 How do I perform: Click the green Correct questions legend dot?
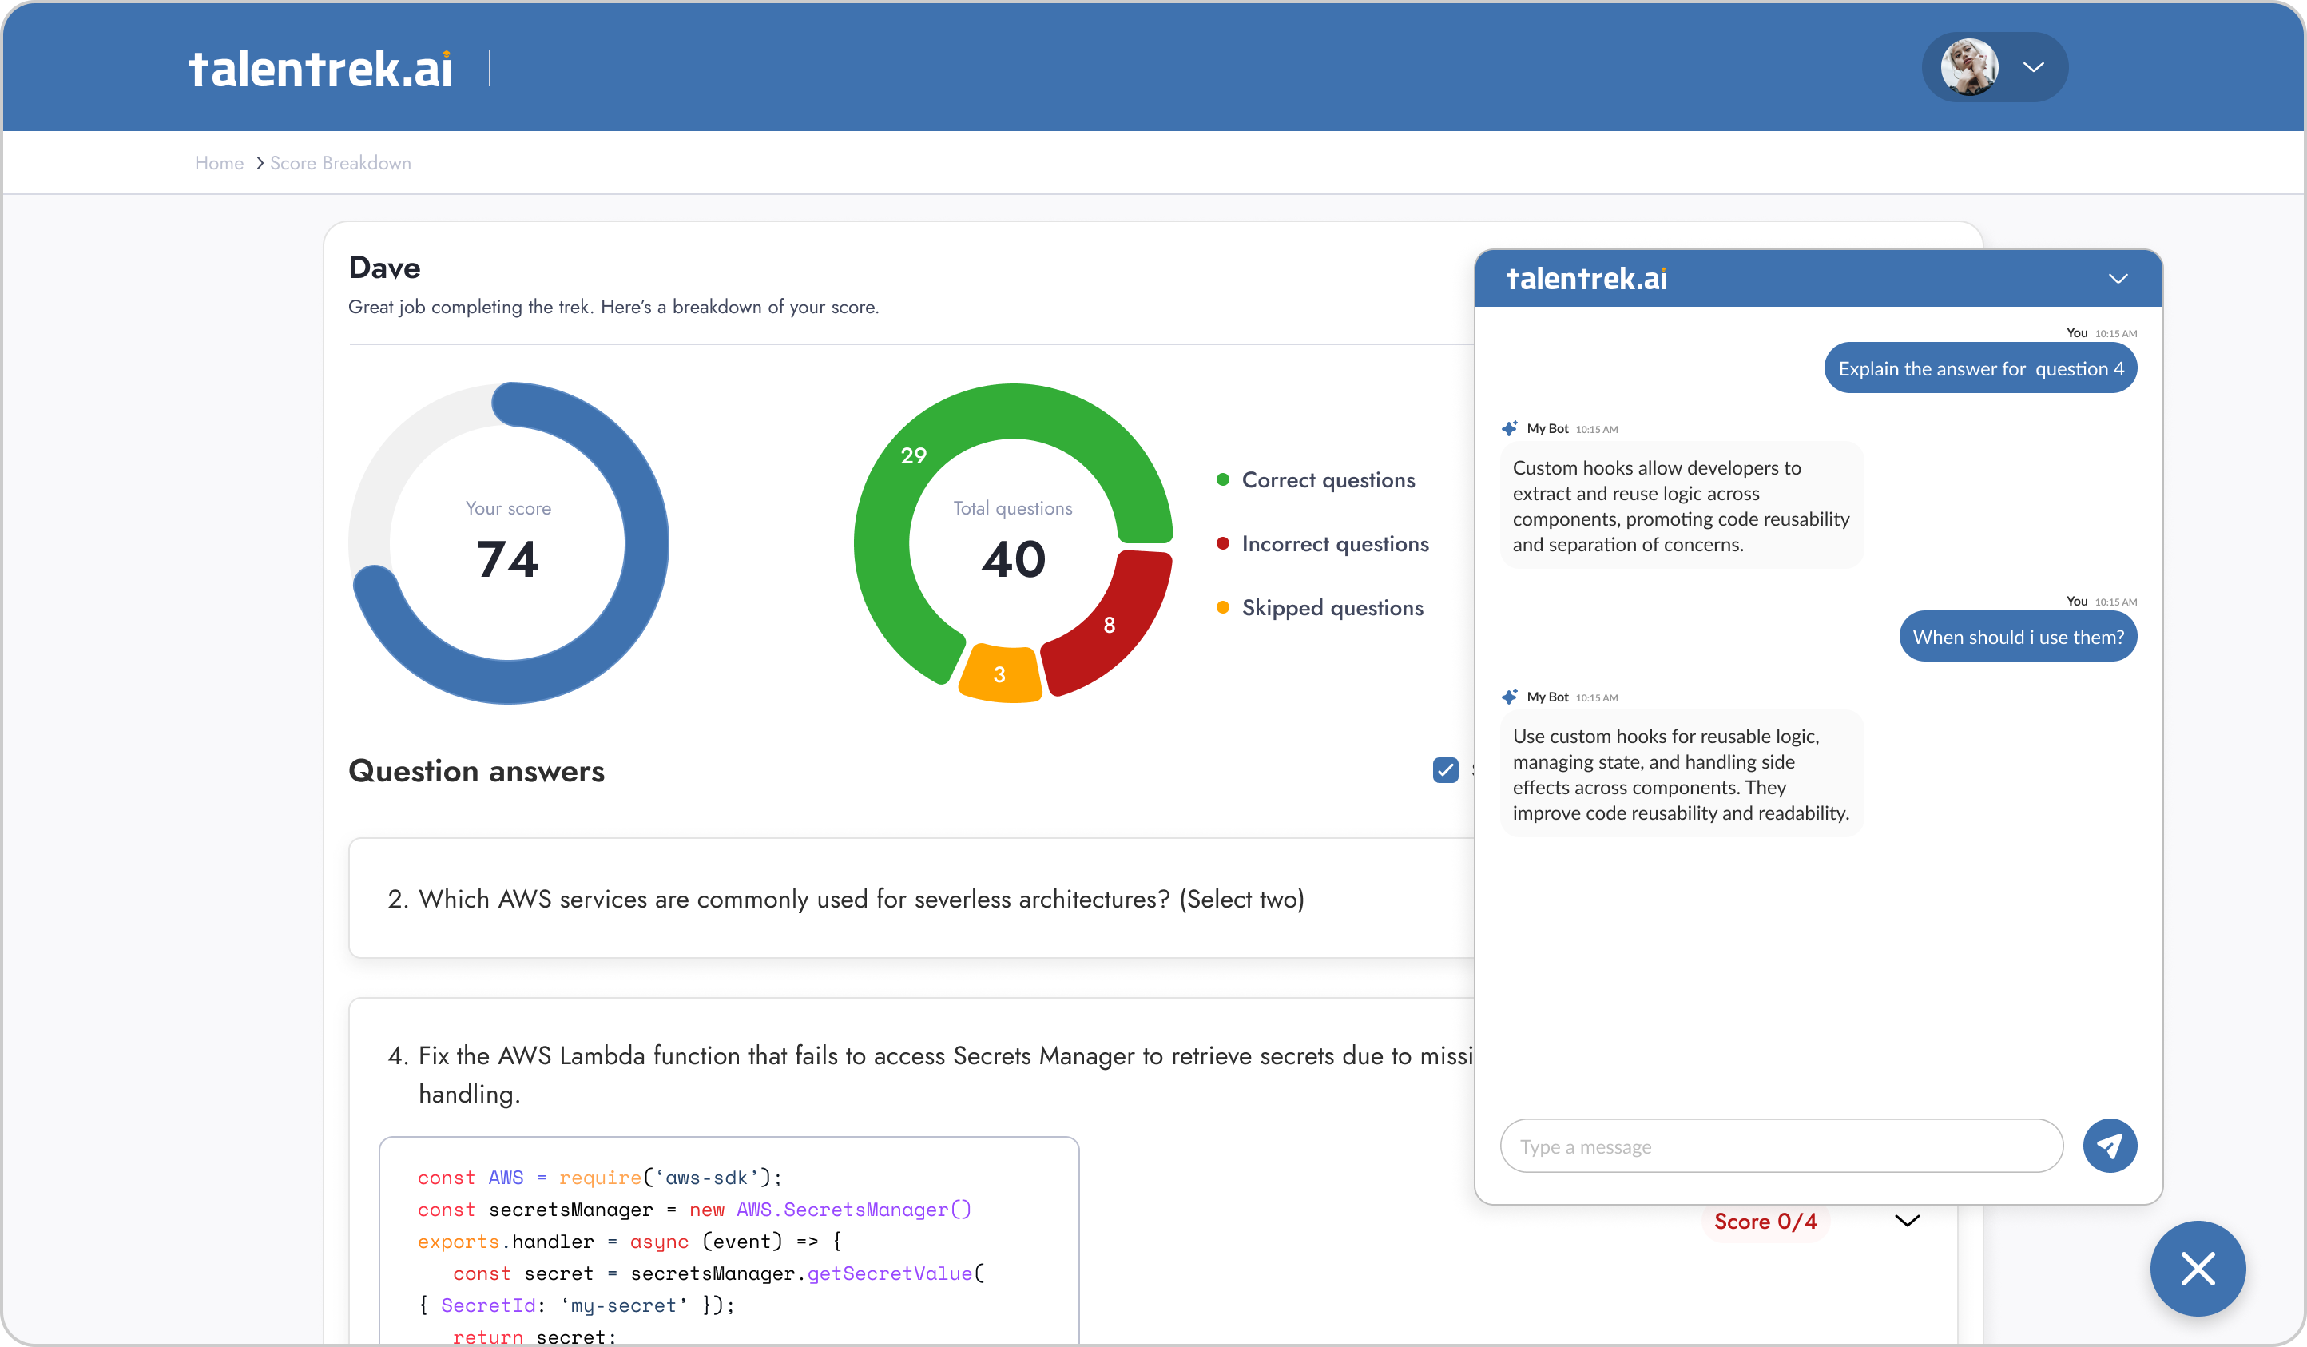pyautogui.click(x=1222, y=480)
